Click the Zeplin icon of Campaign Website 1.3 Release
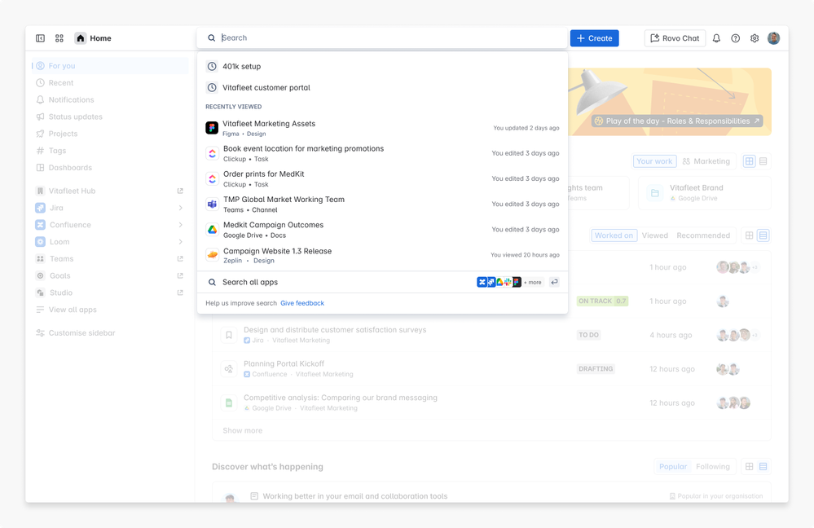 (212, 255)
